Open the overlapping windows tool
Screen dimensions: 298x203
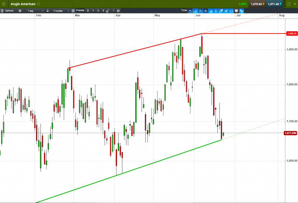[x=221, y=11]
